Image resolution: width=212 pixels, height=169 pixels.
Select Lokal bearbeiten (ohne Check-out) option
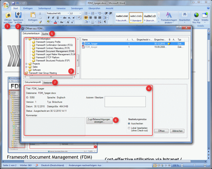[129, 128]
